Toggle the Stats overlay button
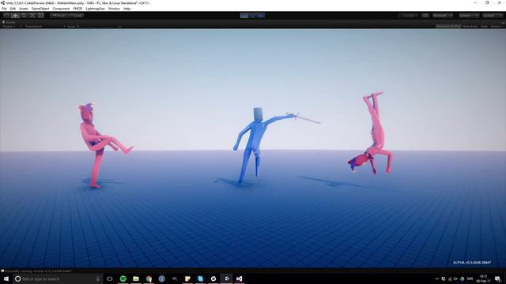 485,26
